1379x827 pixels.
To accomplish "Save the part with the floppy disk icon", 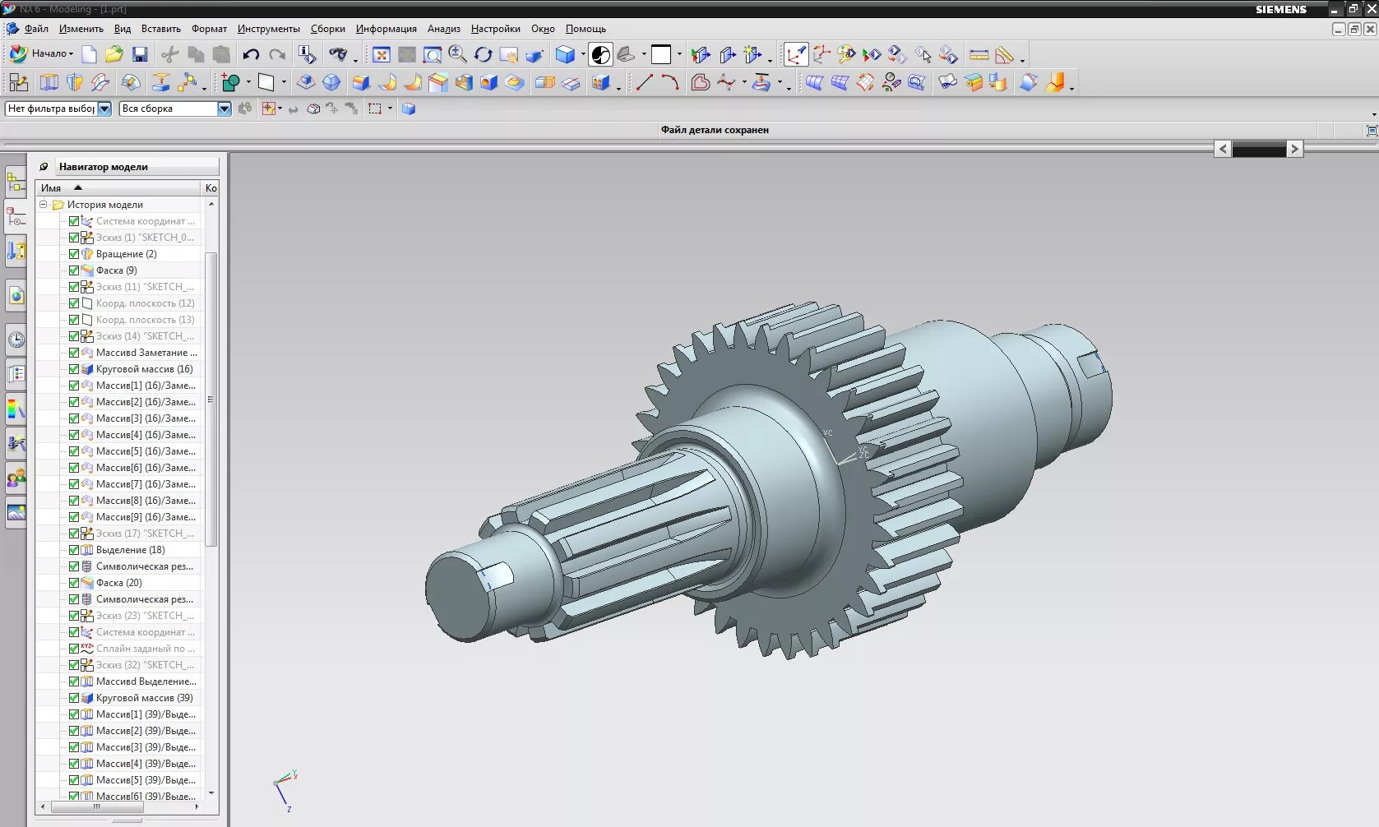I will (140, 54).
